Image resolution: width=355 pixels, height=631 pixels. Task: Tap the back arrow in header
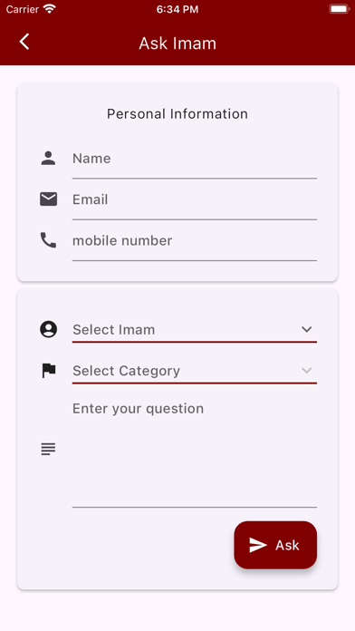pos(24,42)
